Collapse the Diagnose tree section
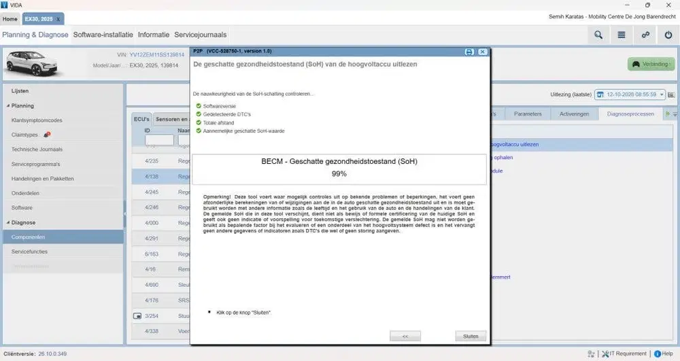 [8, 222]
